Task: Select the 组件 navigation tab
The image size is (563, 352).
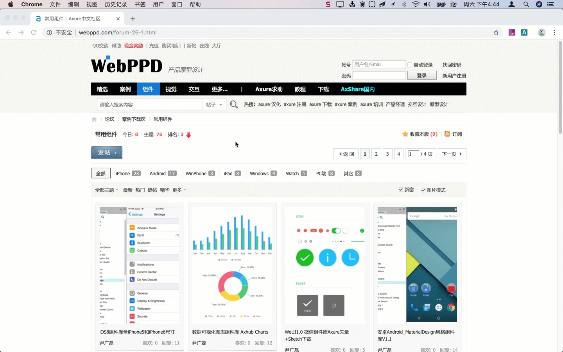Action: click(x=148, y=89)
